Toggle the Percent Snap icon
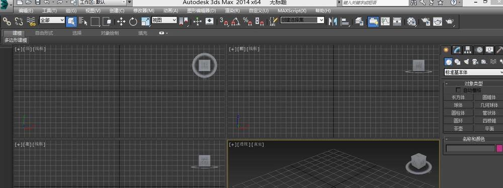The height and width of the screenshot is (188, 503). pos(247,22)
